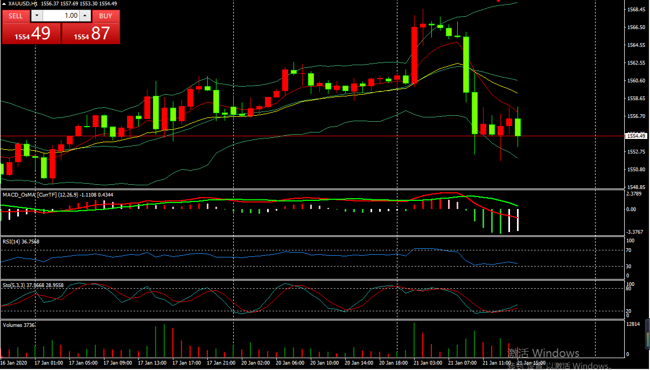
Task: Click the 1568.45 price scale label
Action: tap(636, 10)
